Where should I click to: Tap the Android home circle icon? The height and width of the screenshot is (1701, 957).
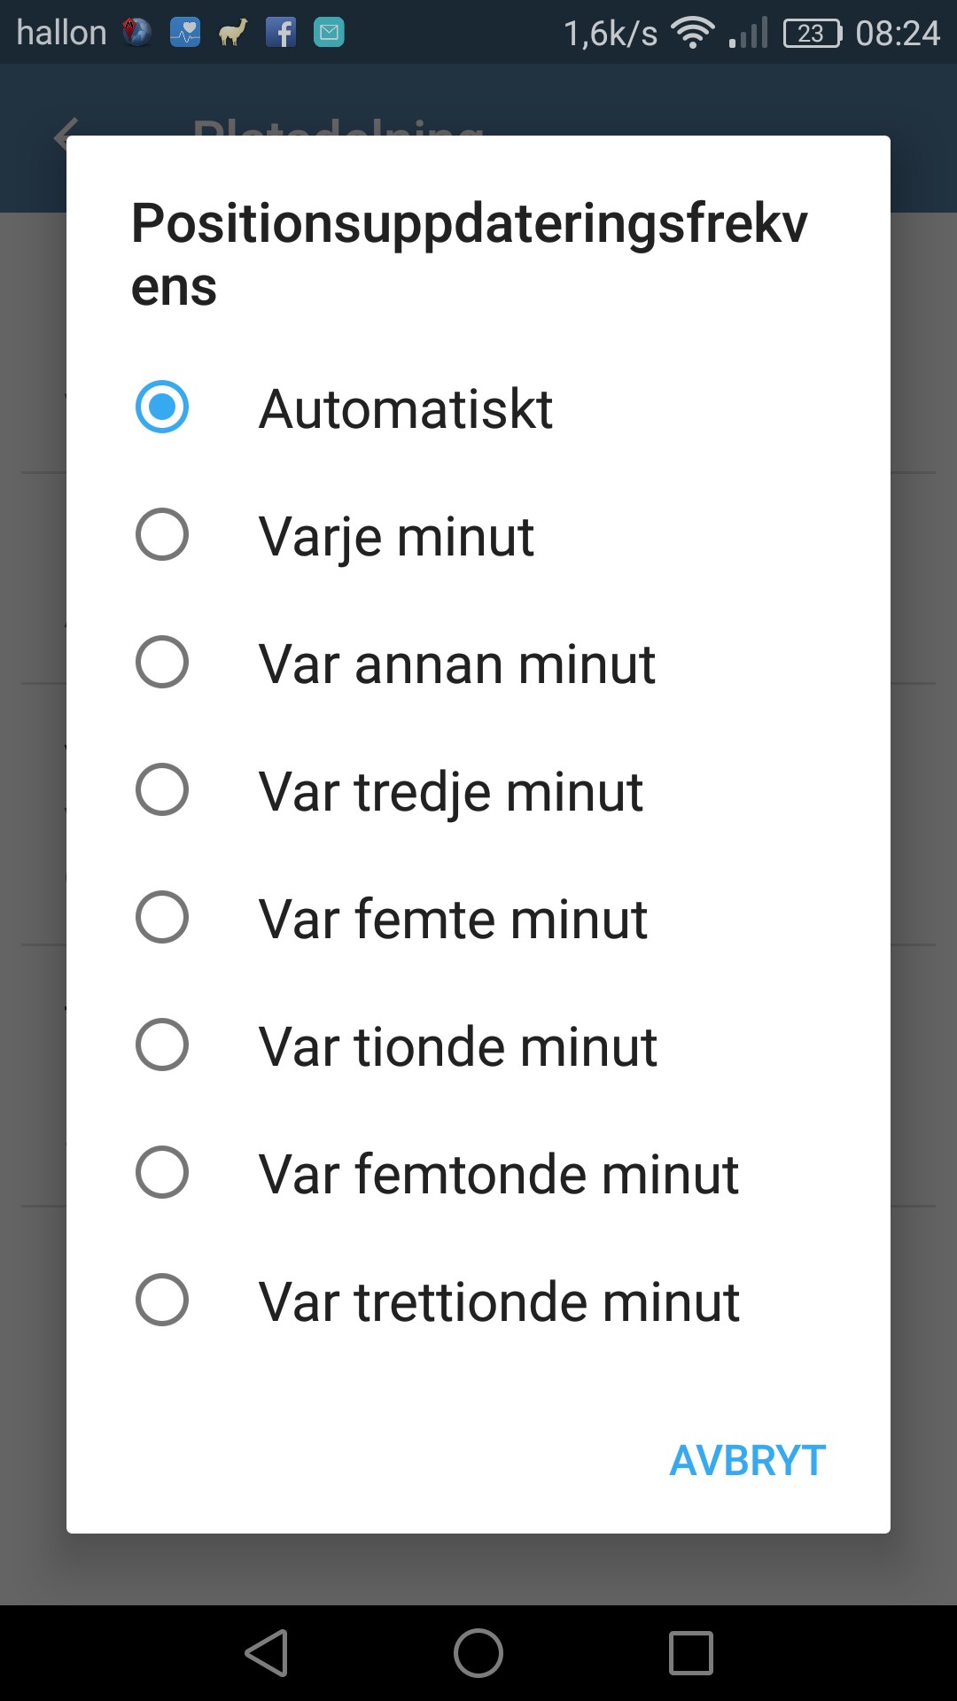pos(478,1653)
